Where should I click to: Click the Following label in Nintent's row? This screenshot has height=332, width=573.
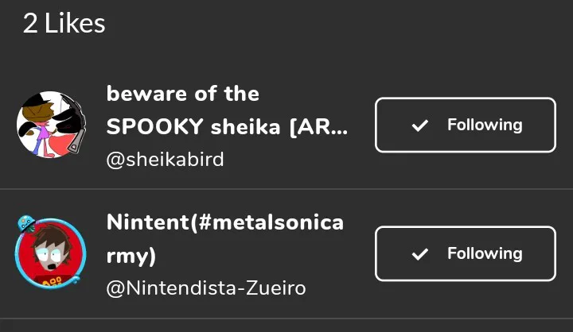[484, 253]
